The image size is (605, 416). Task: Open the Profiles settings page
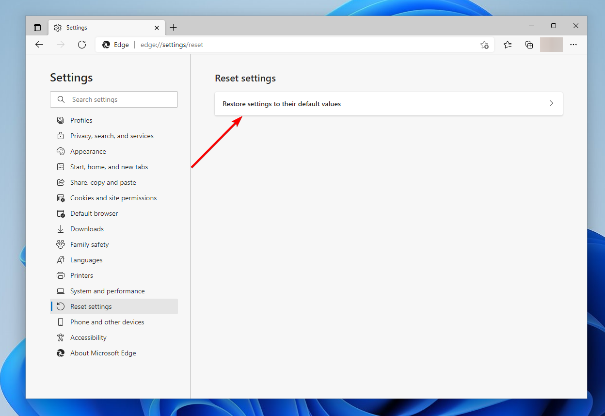pyautogui.click(x=114, y=120)
